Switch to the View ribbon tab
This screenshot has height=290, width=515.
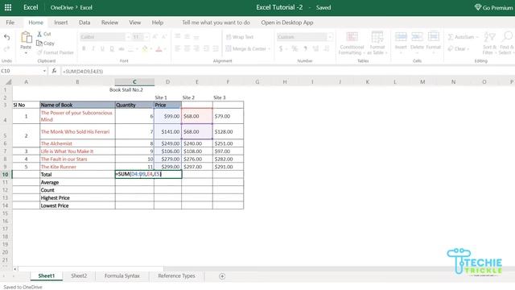pyautogui.click(x=134, y=23)
